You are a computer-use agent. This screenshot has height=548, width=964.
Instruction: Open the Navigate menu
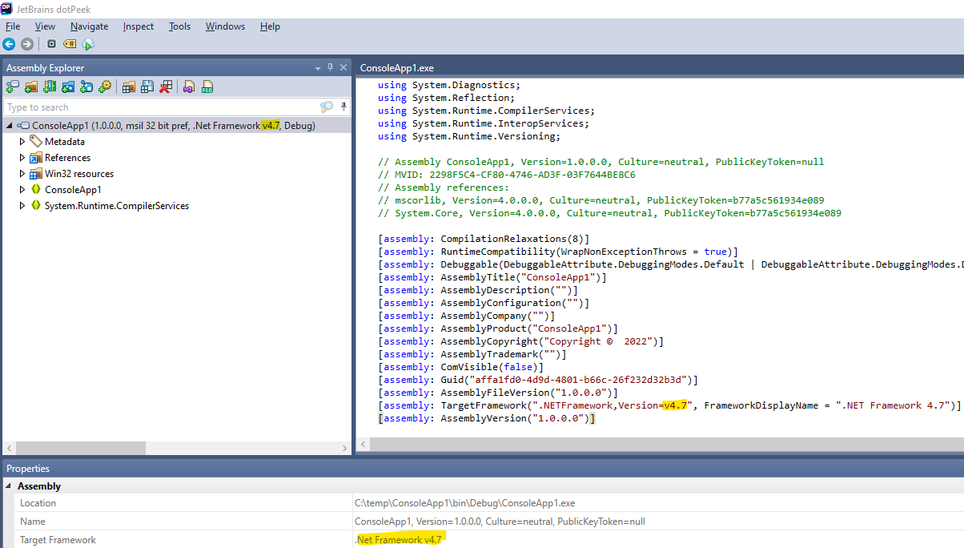pyautogui.click(x=89, y=26)
